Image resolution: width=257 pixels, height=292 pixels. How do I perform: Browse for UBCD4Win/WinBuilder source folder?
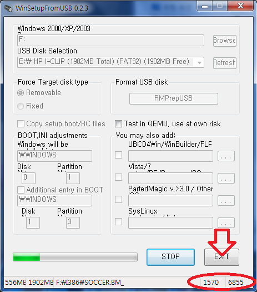pos(226,156)
